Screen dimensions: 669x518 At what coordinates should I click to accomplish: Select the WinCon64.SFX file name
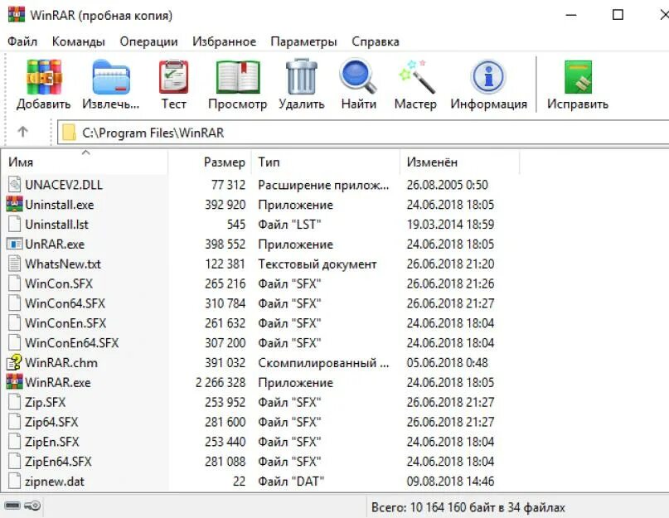[x=65, y=303]
